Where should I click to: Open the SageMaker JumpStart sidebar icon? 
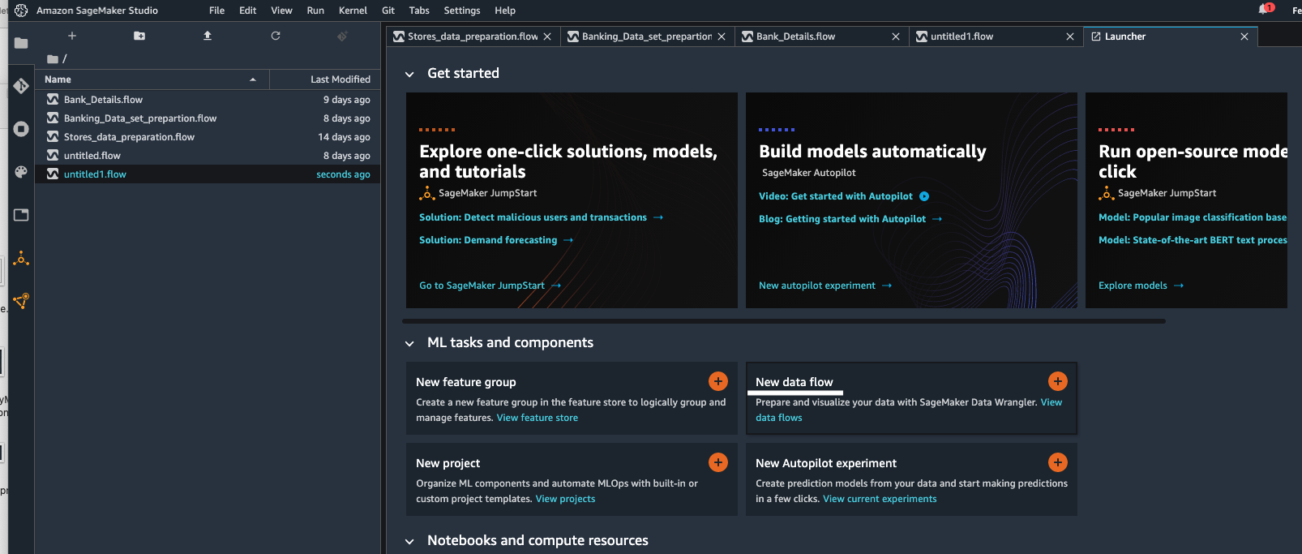21,259
